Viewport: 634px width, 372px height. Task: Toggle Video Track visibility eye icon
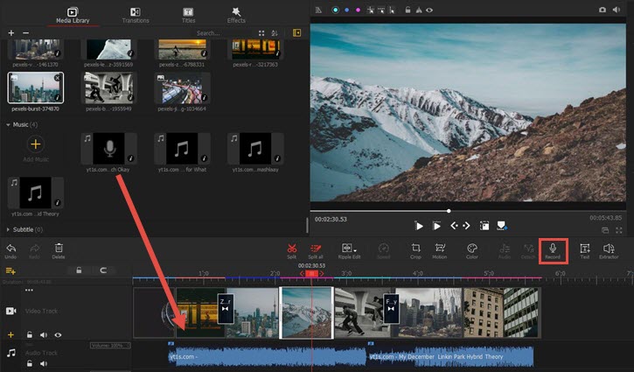[x=58, y=334]
